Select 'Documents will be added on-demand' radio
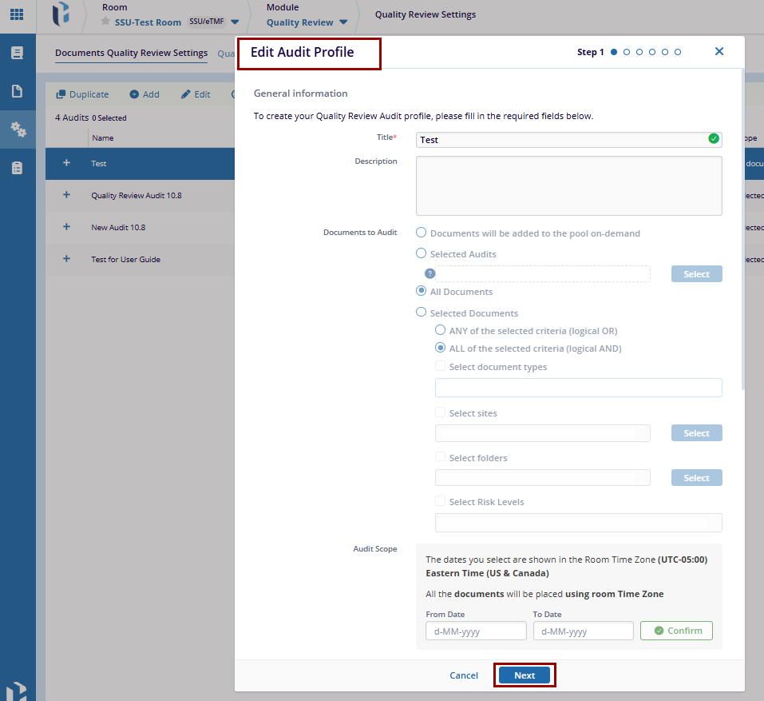The height and width of the screenshot is (701, 764). point(422,233)
